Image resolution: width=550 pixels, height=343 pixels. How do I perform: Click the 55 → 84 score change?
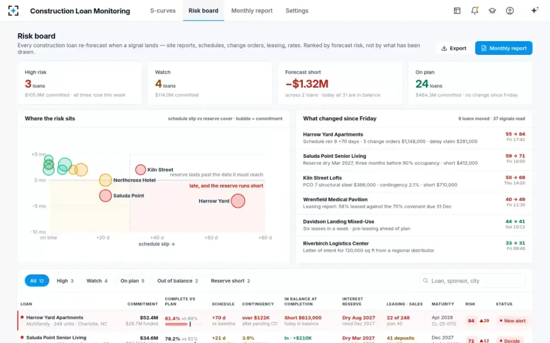(x=515, y=134)
